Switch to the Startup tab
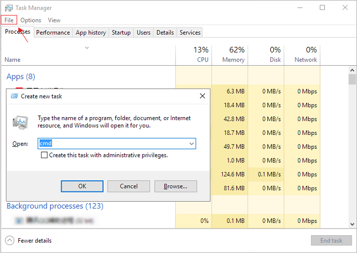Image resolution: width=357 pixels, height=253 pixels. 121,33
